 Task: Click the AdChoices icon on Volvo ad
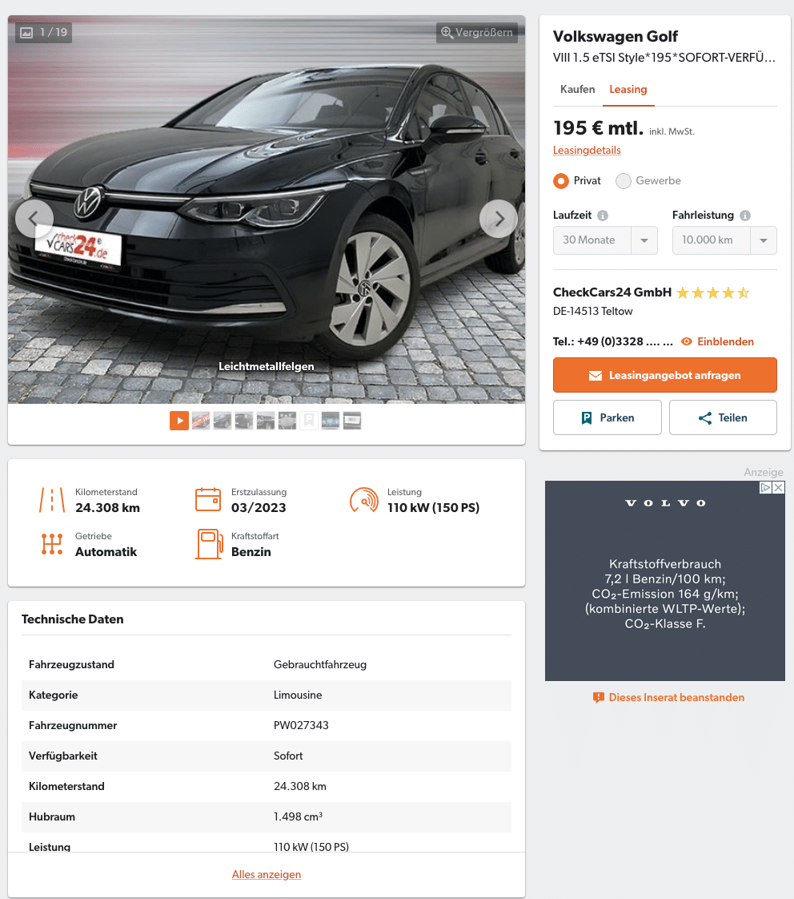[765, 487]
